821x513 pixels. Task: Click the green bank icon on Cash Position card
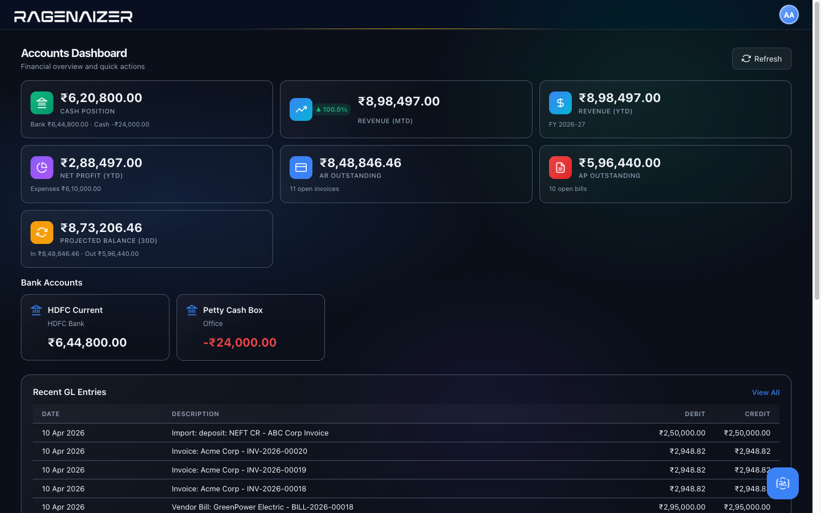pyautogui.click(x=42, y=103)
